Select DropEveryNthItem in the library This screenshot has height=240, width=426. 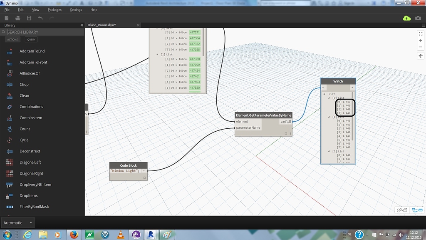coord(35,185)
